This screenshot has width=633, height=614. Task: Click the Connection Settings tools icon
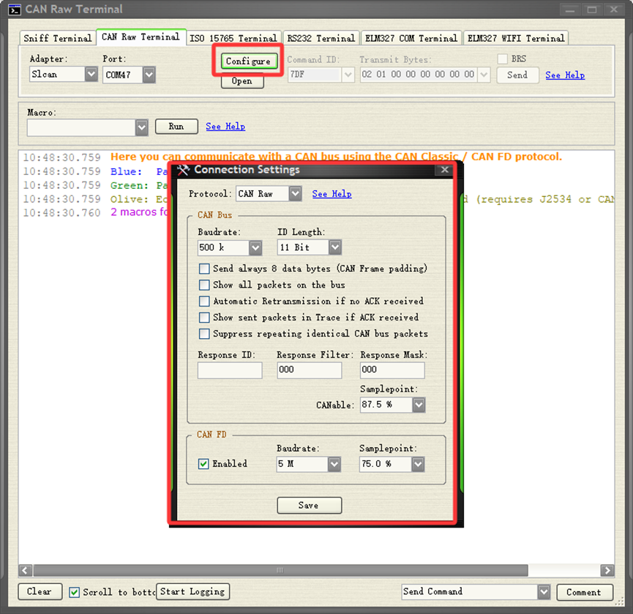coord(183,170)
